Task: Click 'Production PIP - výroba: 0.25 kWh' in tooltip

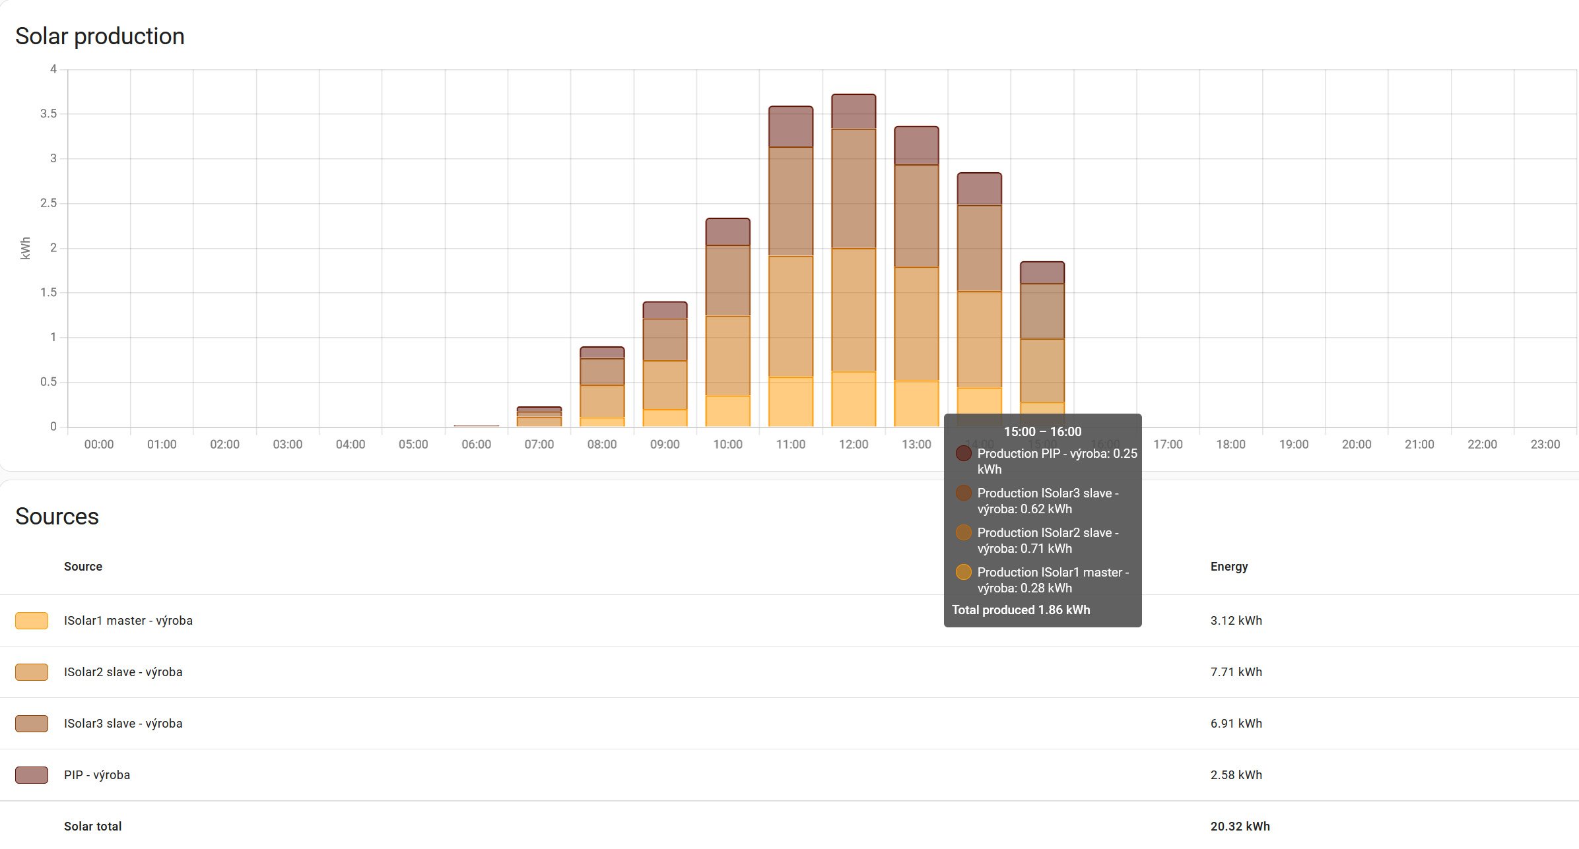Action: [x=1058, y=462]
